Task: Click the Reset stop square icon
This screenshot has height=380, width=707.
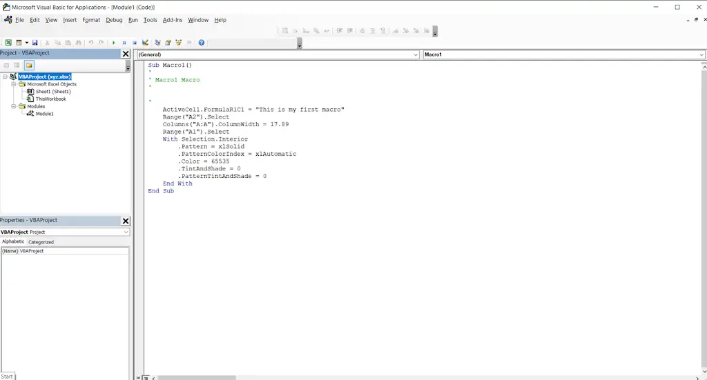Action: click(x=135, y=43)
